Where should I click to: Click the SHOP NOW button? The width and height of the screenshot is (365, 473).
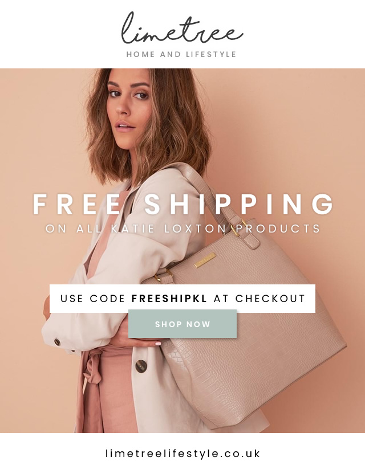(182, 324)
